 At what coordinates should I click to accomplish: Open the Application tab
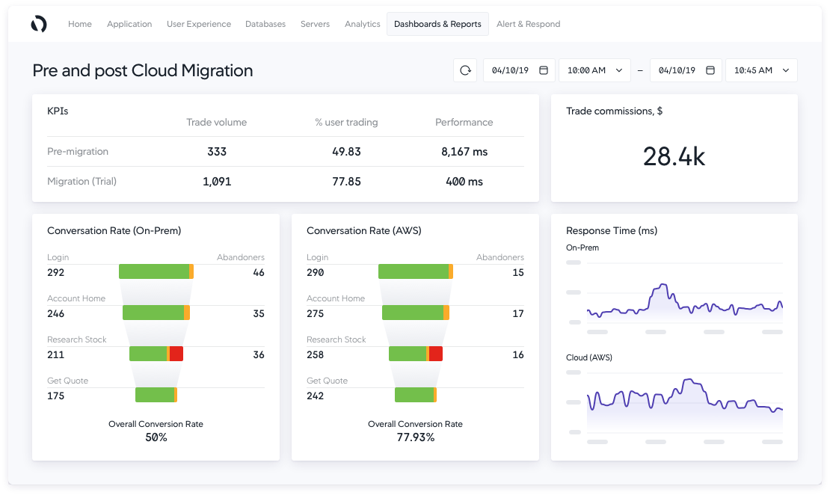tap(129, 24)
